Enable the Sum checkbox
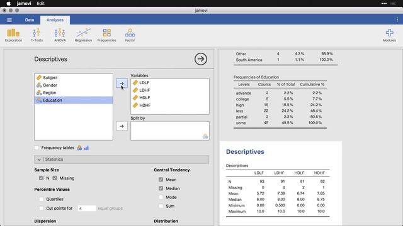 point(161,206)
